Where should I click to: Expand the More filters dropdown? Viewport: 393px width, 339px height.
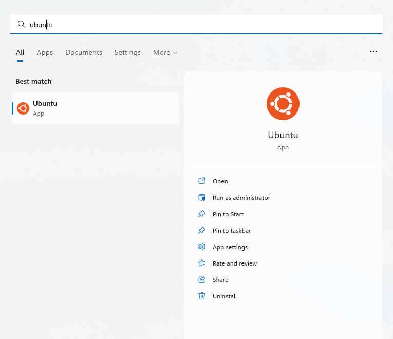tap(164, 52)
